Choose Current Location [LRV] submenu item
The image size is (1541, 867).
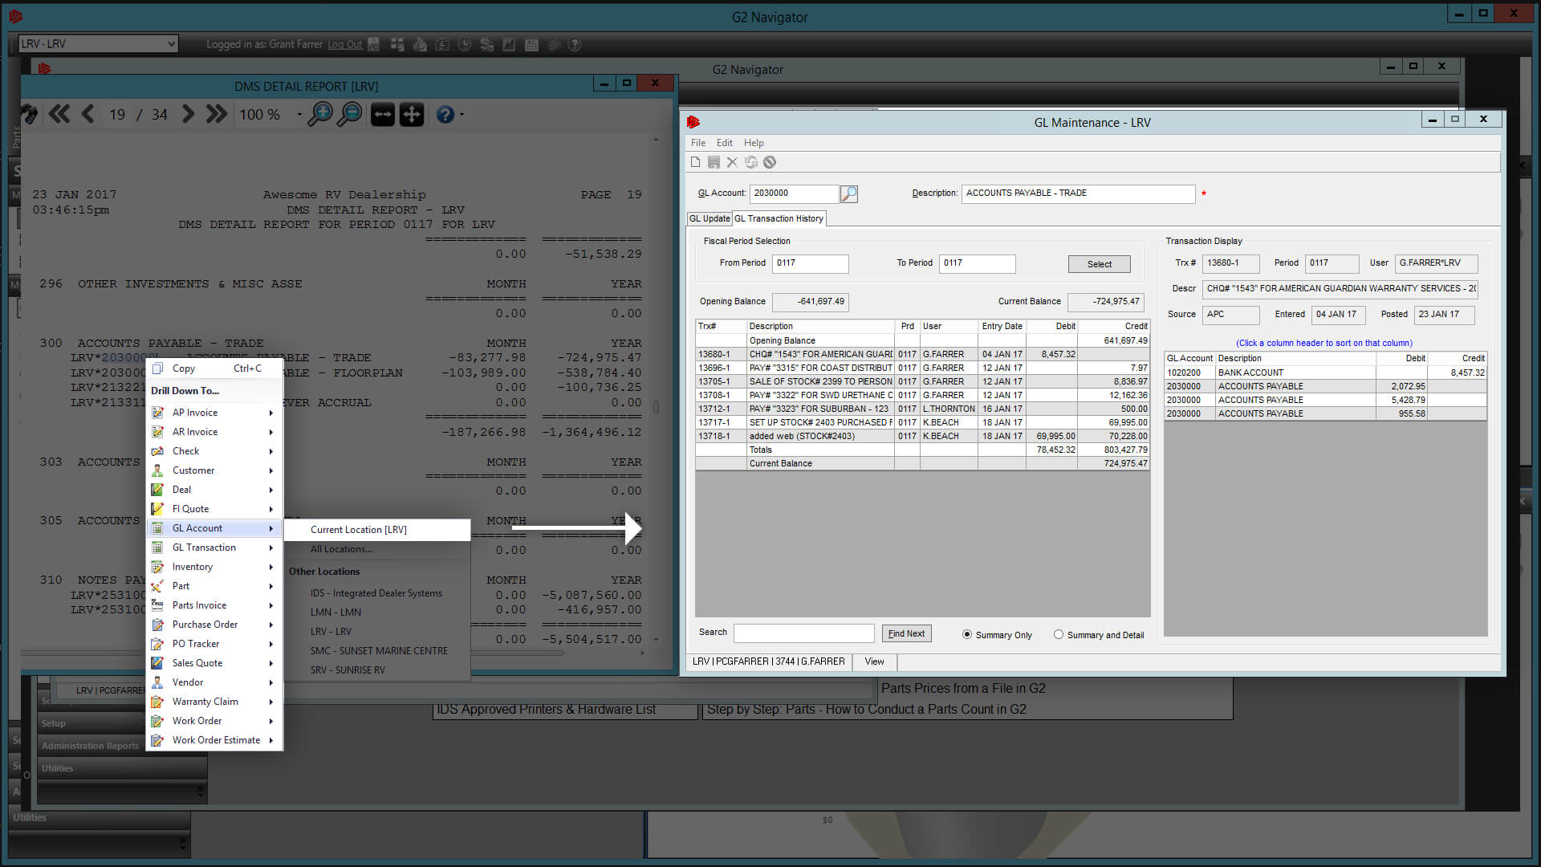pos(377,530)
